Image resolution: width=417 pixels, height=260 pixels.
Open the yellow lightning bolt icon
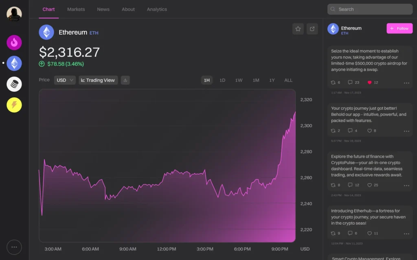point(14,105)
